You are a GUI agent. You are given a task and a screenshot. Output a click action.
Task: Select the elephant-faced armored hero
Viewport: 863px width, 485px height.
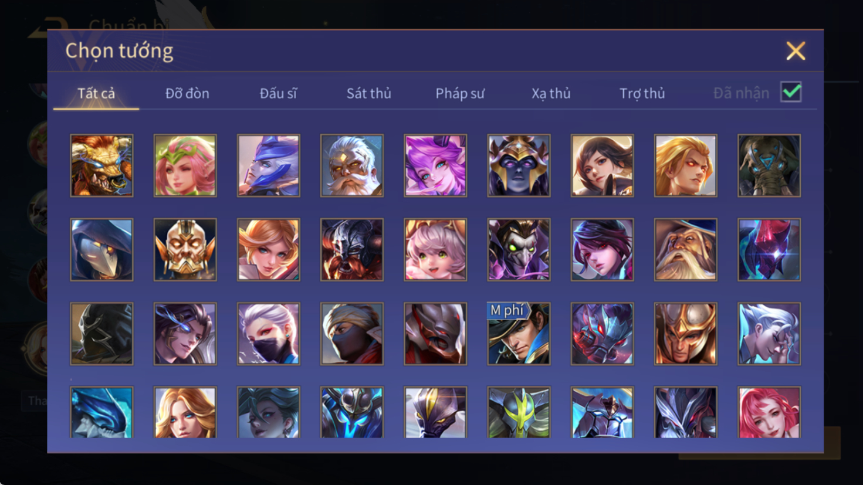tap(769, 165)
